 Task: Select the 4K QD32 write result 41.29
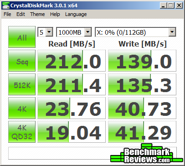click(x=142, y=132)
